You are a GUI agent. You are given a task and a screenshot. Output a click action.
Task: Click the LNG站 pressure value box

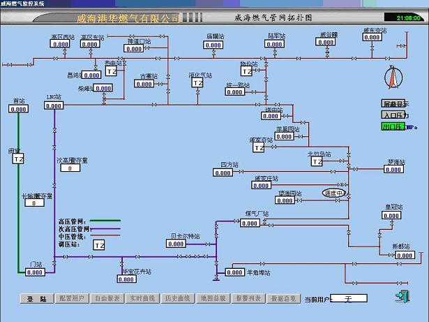click(54, 105)
